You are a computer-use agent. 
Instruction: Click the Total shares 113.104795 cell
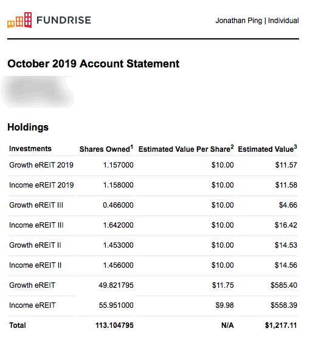pos(114,325)
